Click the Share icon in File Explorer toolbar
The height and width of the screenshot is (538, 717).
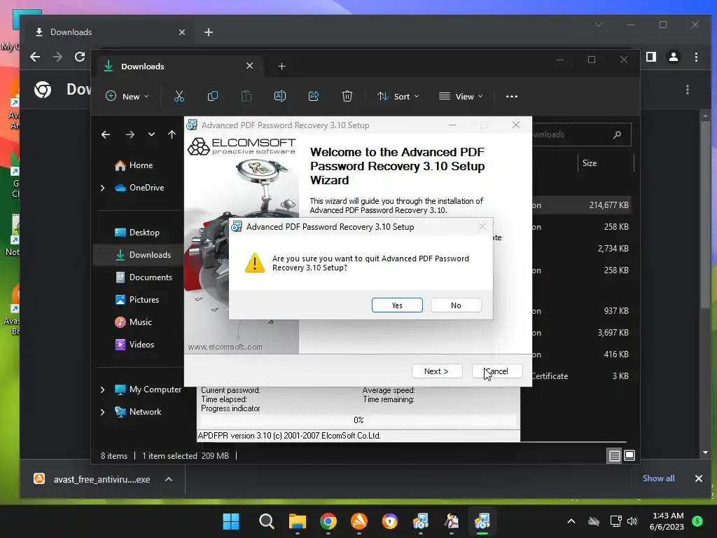click(x=314, y=96)
